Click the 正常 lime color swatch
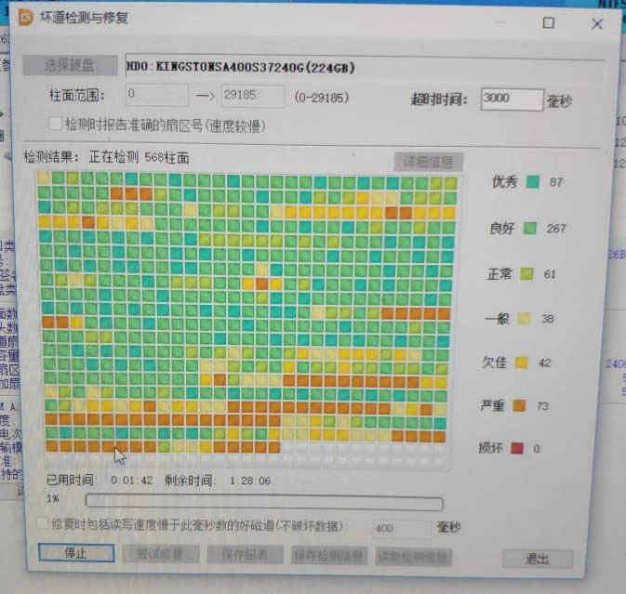The height and width of the screenshot is (594, 626). [526, 273]
